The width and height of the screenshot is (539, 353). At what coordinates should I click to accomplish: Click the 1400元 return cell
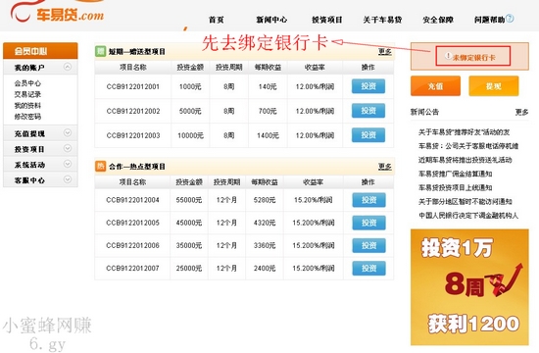pos(268,135)
